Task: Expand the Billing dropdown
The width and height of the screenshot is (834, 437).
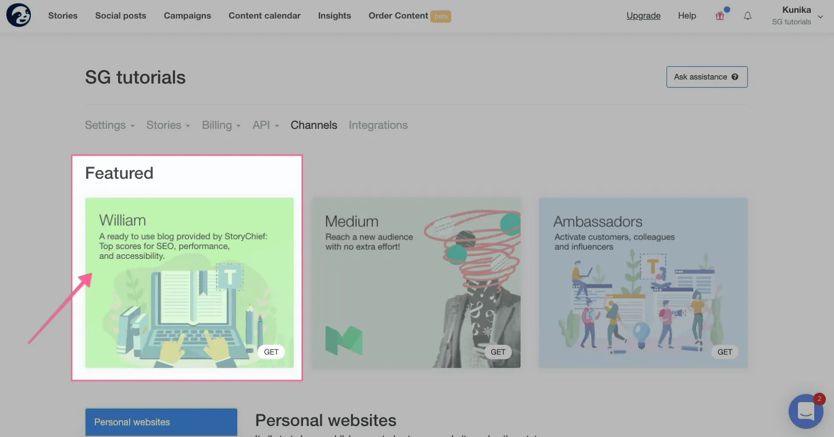Action: [x=221, y=125]
